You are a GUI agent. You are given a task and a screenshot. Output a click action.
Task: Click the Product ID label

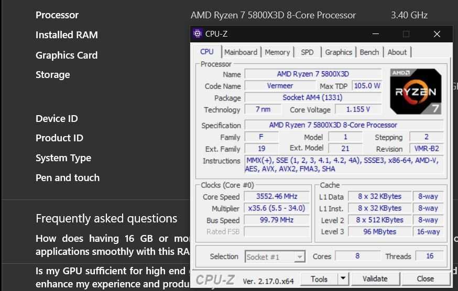59,138
